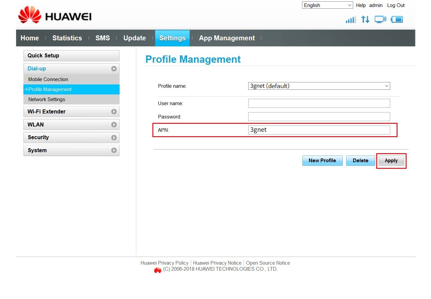Open Network Settings in the sidebar
The image size is (431, 299).
coord(71,99)
